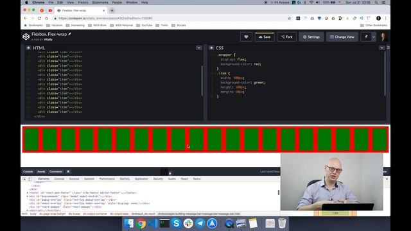Image resolution: width=411 pixels, height=231 pixels.
Task: Select the body breadcrumb in DevTools
Action: click(x=33, y=214)
